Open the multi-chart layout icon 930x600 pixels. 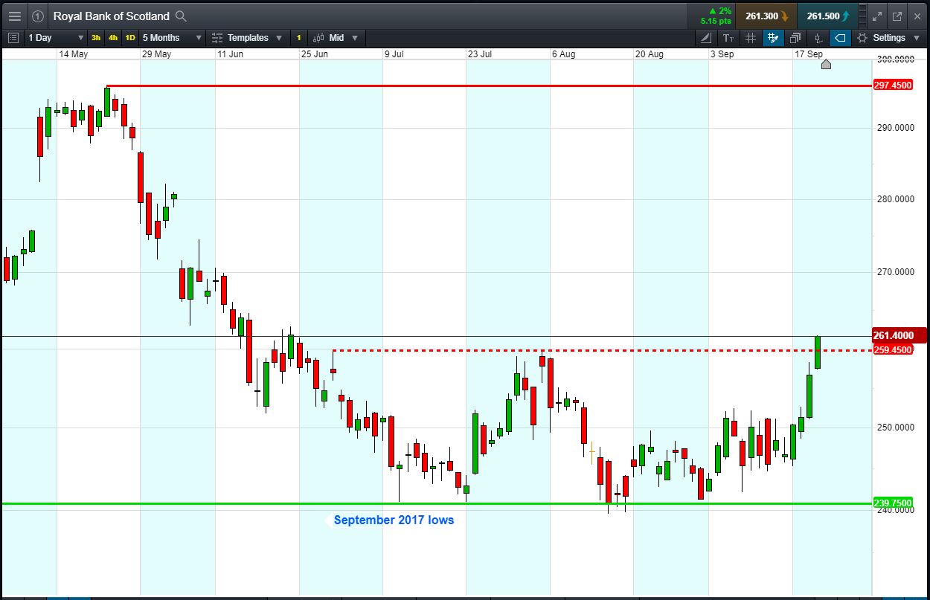tap(795, 38)
